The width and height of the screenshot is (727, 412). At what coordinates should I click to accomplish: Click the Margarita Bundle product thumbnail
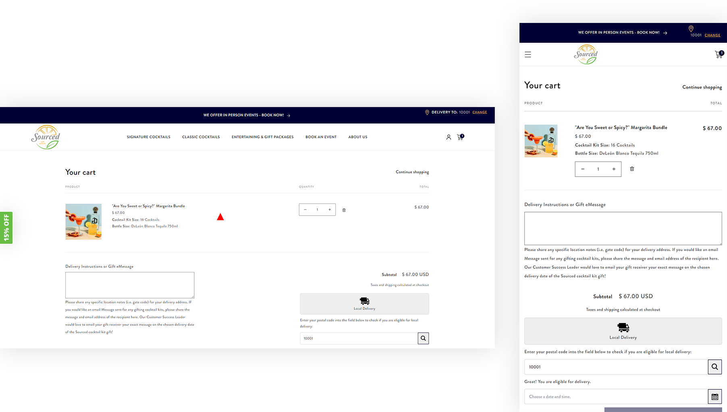click(x=83, y=222)
